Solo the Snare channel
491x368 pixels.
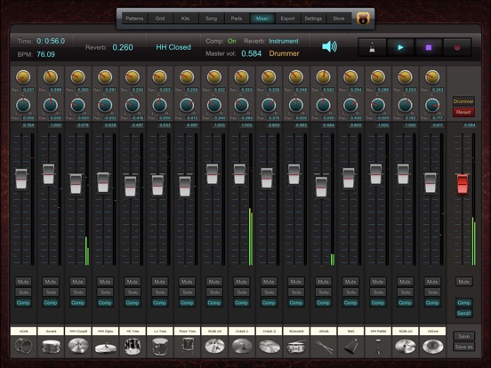point(51,292)
